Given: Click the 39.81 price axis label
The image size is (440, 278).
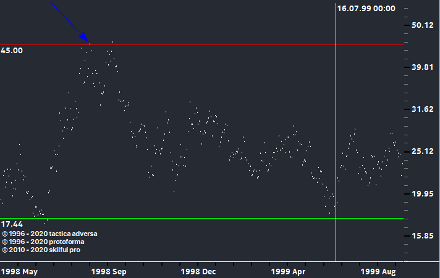Looking at the screenshot, I should tap(424, 67).
